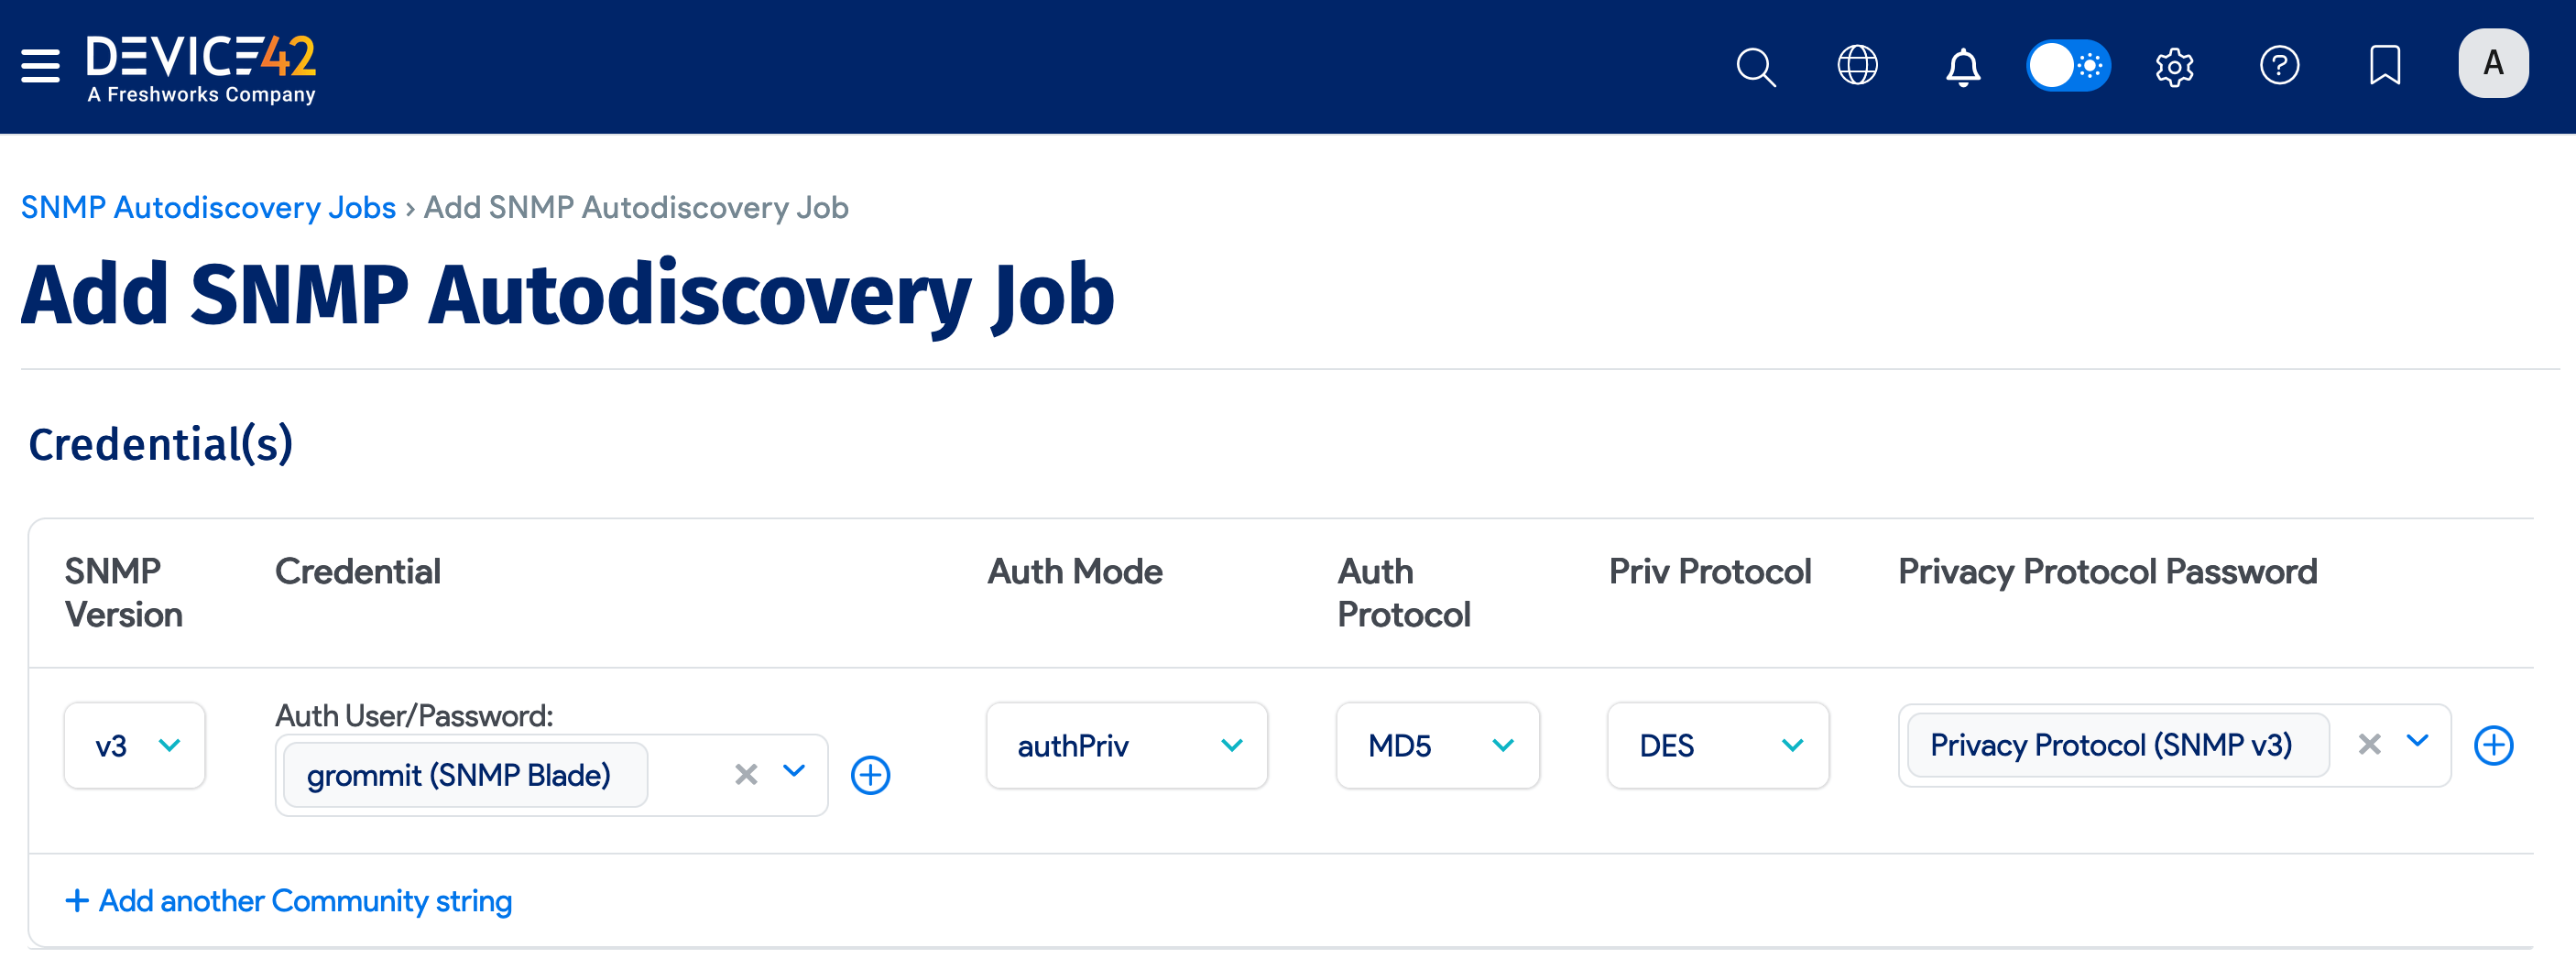Screen dimensions: 2576x980
Task: Open the global search
Action: pos(1755,66)
